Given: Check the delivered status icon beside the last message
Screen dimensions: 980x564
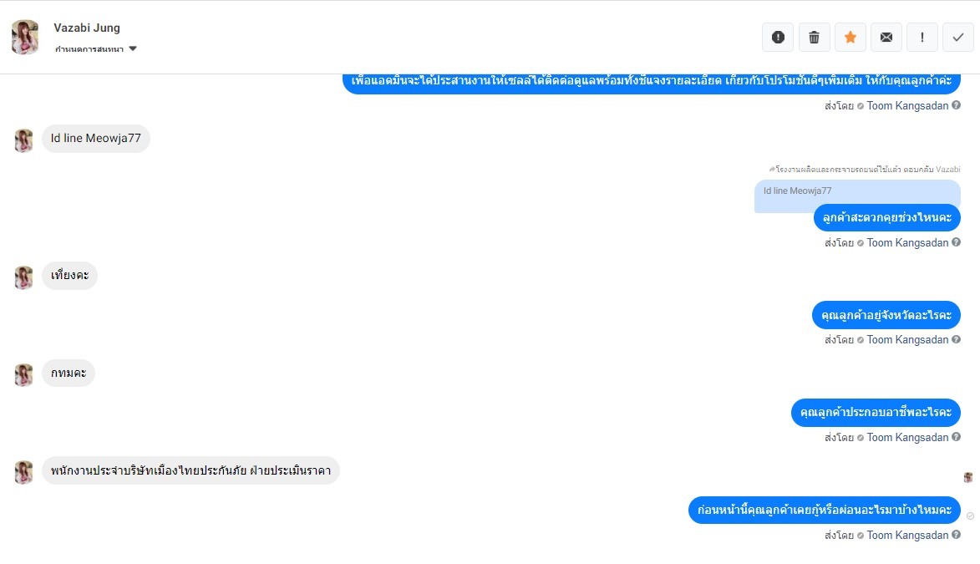Looking at the screenshot, I should pyautogui.click(x=970, y=516).
